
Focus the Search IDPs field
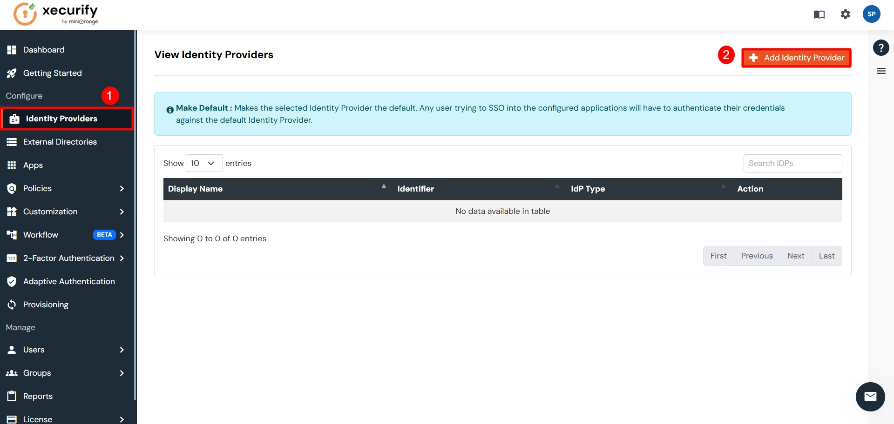point(792,163)
